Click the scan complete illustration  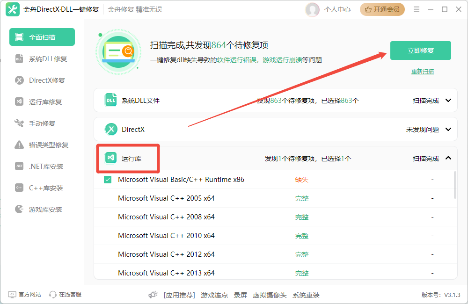(x=118, y=51)
